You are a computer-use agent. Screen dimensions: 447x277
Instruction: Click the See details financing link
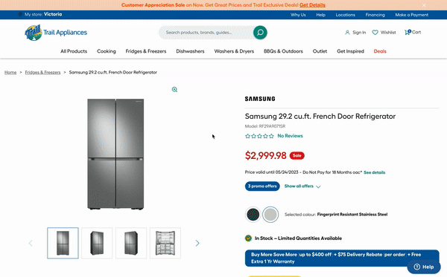click(x=374, y=172)
